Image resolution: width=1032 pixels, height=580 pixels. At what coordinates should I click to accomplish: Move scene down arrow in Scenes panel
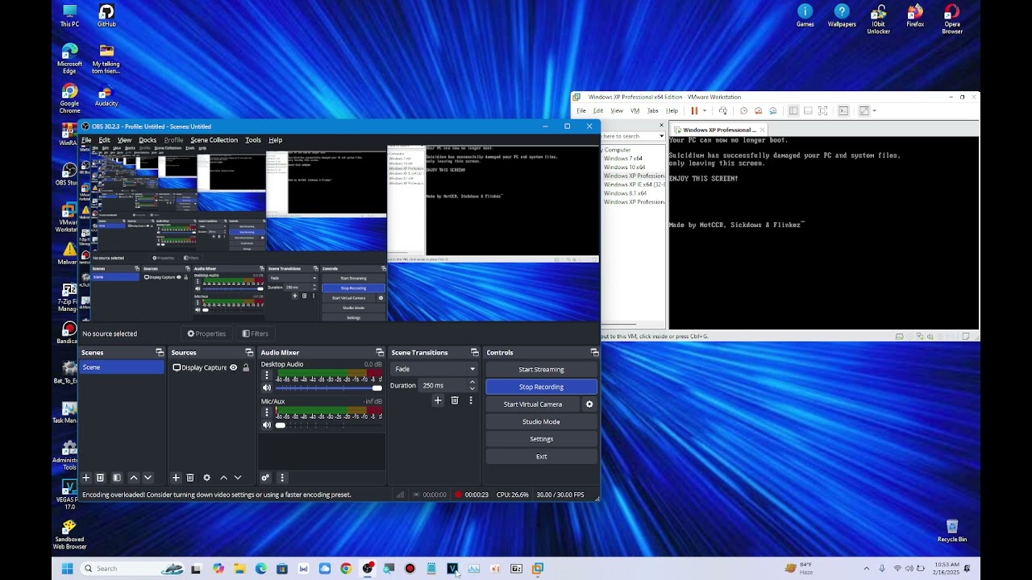click(x=148, y=478)
